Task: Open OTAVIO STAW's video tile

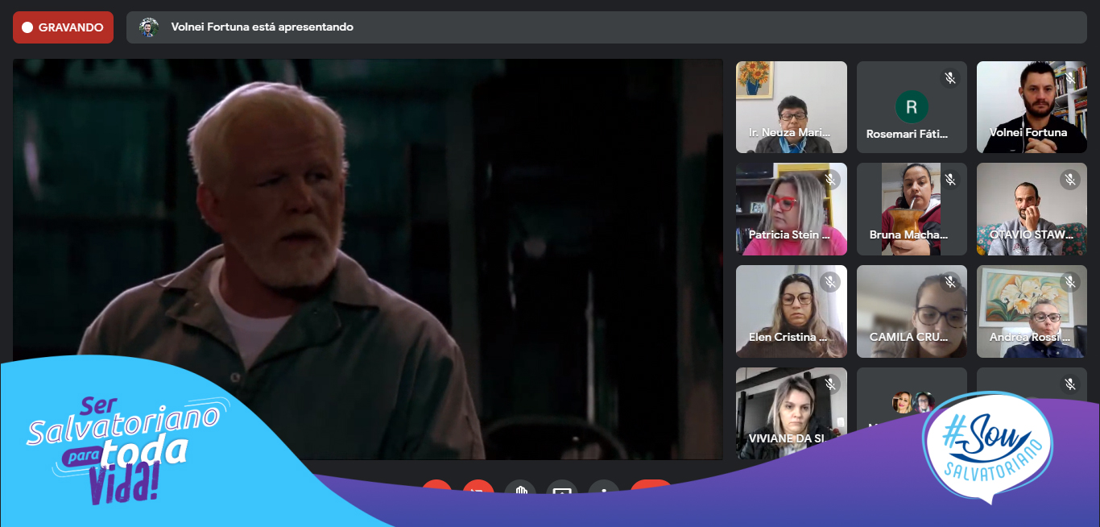Action: [1032, 210]
